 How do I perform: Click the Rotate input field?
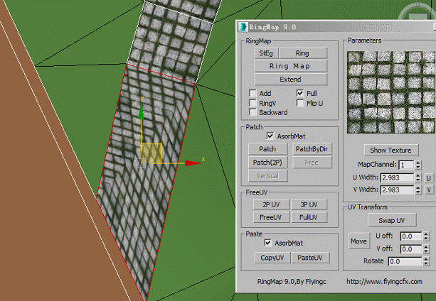click(405, 261)
